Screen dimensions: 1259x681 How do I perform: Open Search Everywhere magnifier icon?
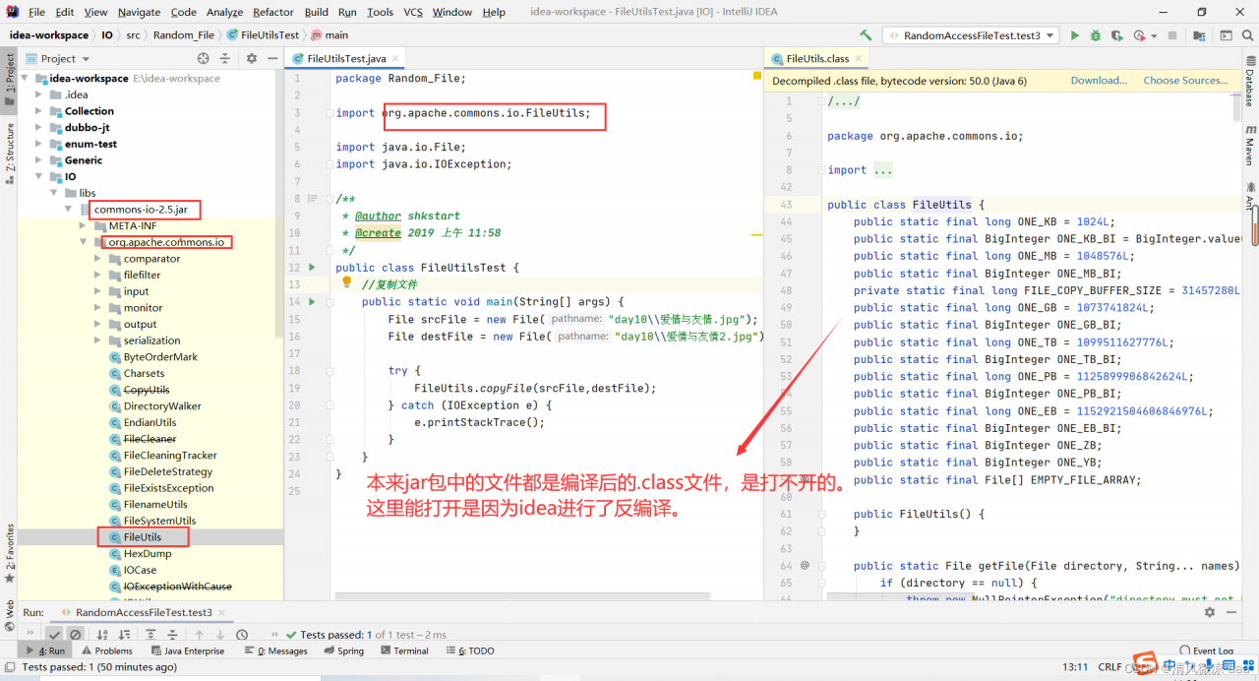1246,34
